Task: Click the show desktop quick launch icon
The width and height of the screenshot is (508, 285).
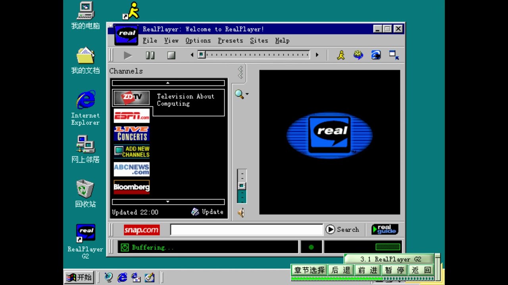Action: pos(150,277)
